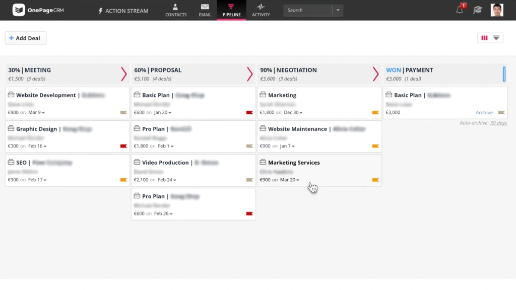Image resolution: width=516 pixels, height=290 pixels.
Task: Open the Feb 16 date dropdown
Action: 37,146
